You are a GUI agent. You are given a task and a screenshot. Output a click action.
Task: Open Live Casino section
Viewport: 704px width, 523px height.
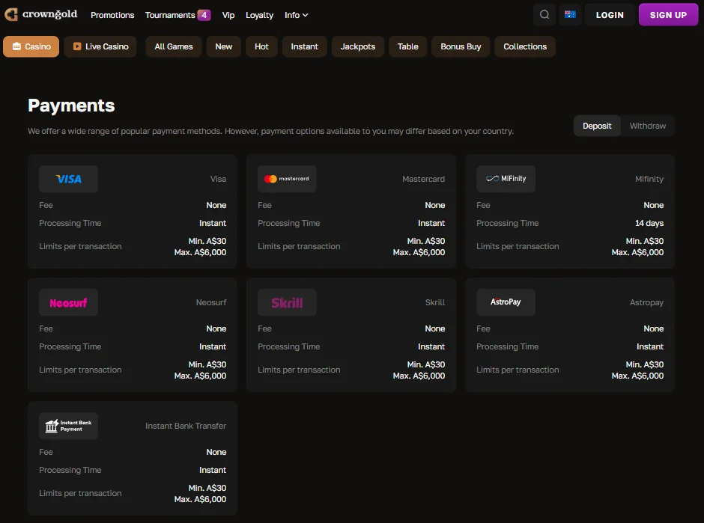coord(100,46)
